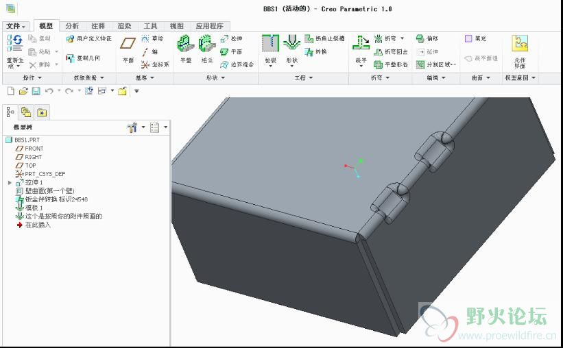The width and height of the screenshot is (563, 348).
Task: Click the Open file folder icon
Action: 23,91
